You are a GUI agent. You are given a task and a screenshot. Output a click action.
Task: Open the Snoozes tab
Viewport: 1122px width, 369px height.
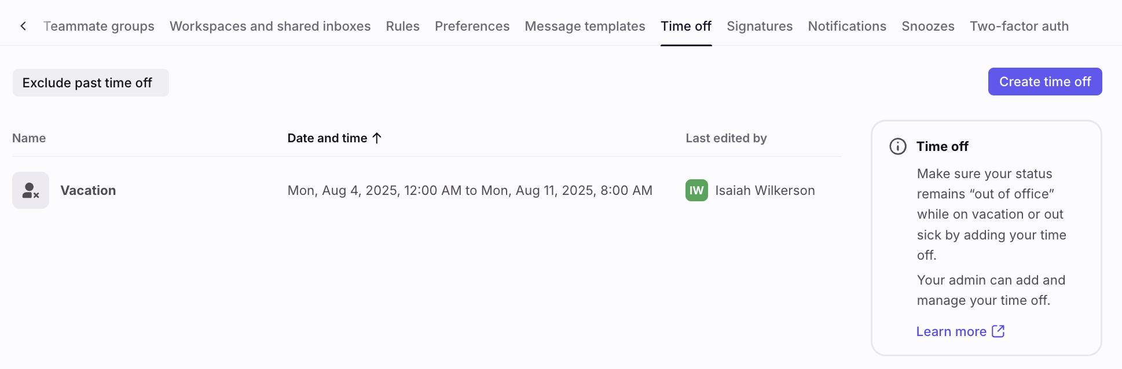click(x=928, y=26)
